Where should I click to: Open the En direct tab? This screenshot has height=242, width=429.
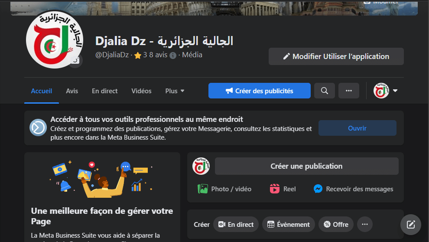(x=105, y=91)
